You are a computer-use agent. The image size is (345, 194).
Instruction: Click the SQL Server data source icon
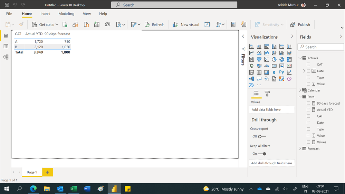(86, 25)
